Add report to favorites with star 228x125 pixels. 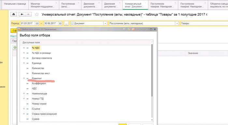coord(37,15)
